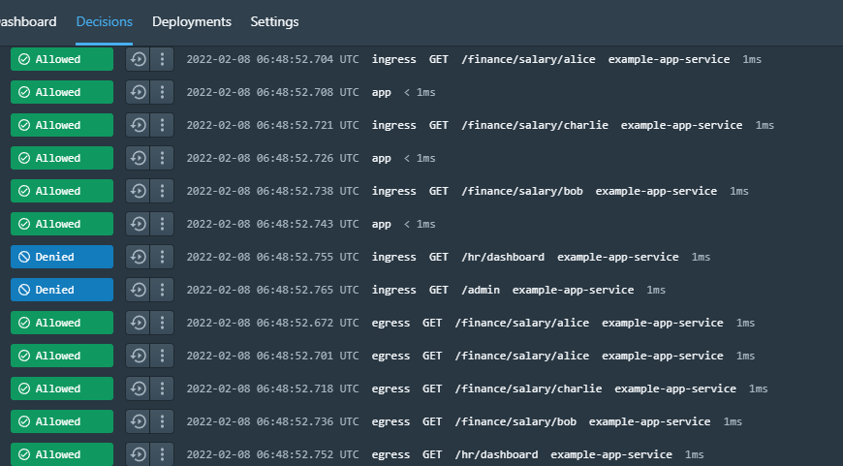The height and width of the screenshot is (466, 843).
Task: Replay the denied /hr/dashboard ingress decision
Action: tap(139, 257)
